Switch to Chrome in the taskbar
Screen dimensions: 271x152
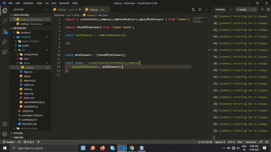pos(132,148)
